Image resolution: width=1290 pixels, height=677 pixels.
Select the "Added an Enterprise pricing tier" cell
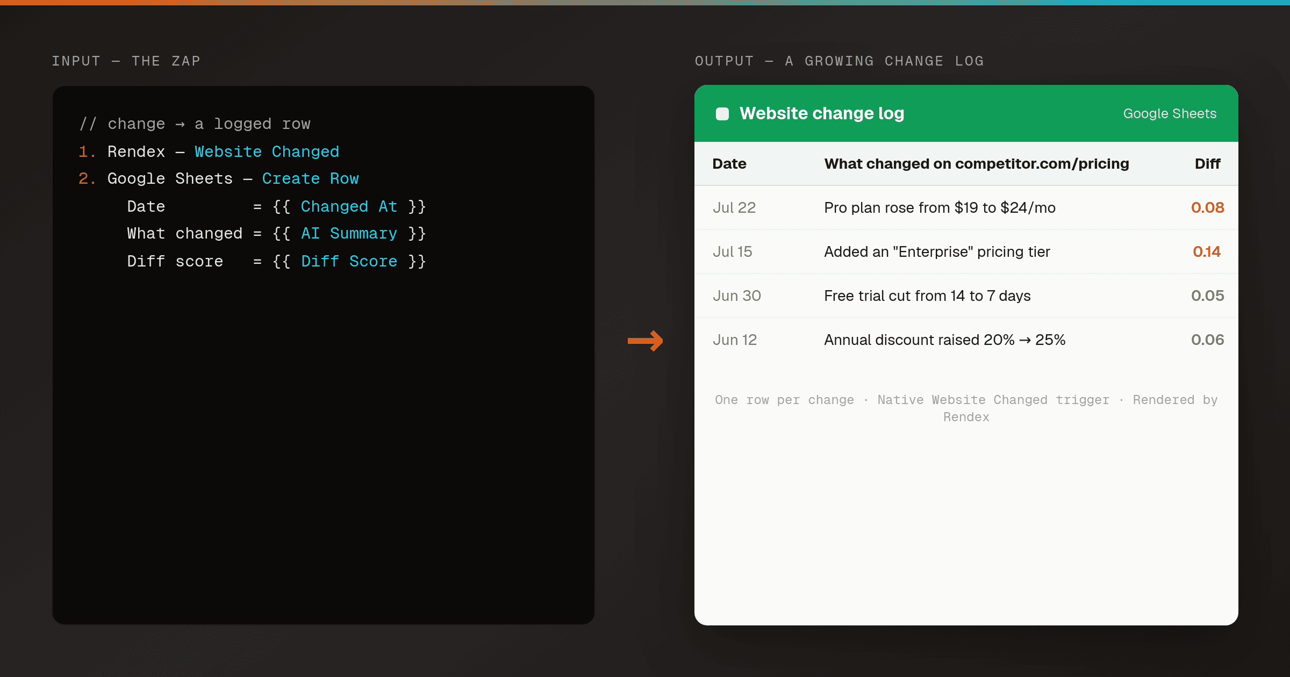pos(937,252)
